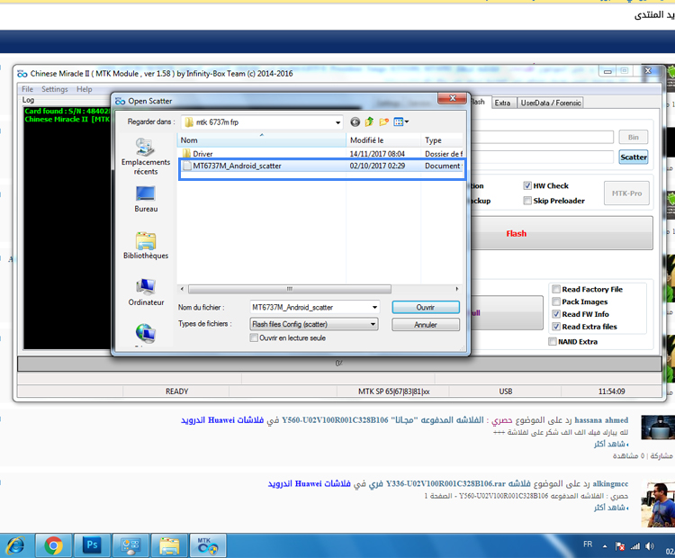Select the MT6737M_Android_scatter file icon
Image resolution: width=675 pixels, height=558 pixels.
point(186,166)
